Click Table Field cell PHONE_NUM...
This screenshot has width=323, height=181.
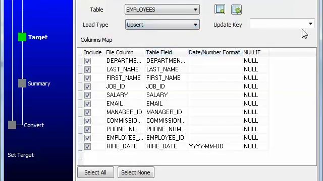166,129
